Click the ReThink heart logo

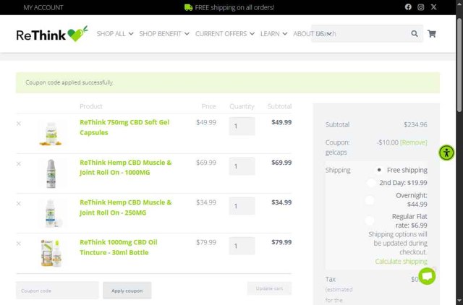click(52, 34)
